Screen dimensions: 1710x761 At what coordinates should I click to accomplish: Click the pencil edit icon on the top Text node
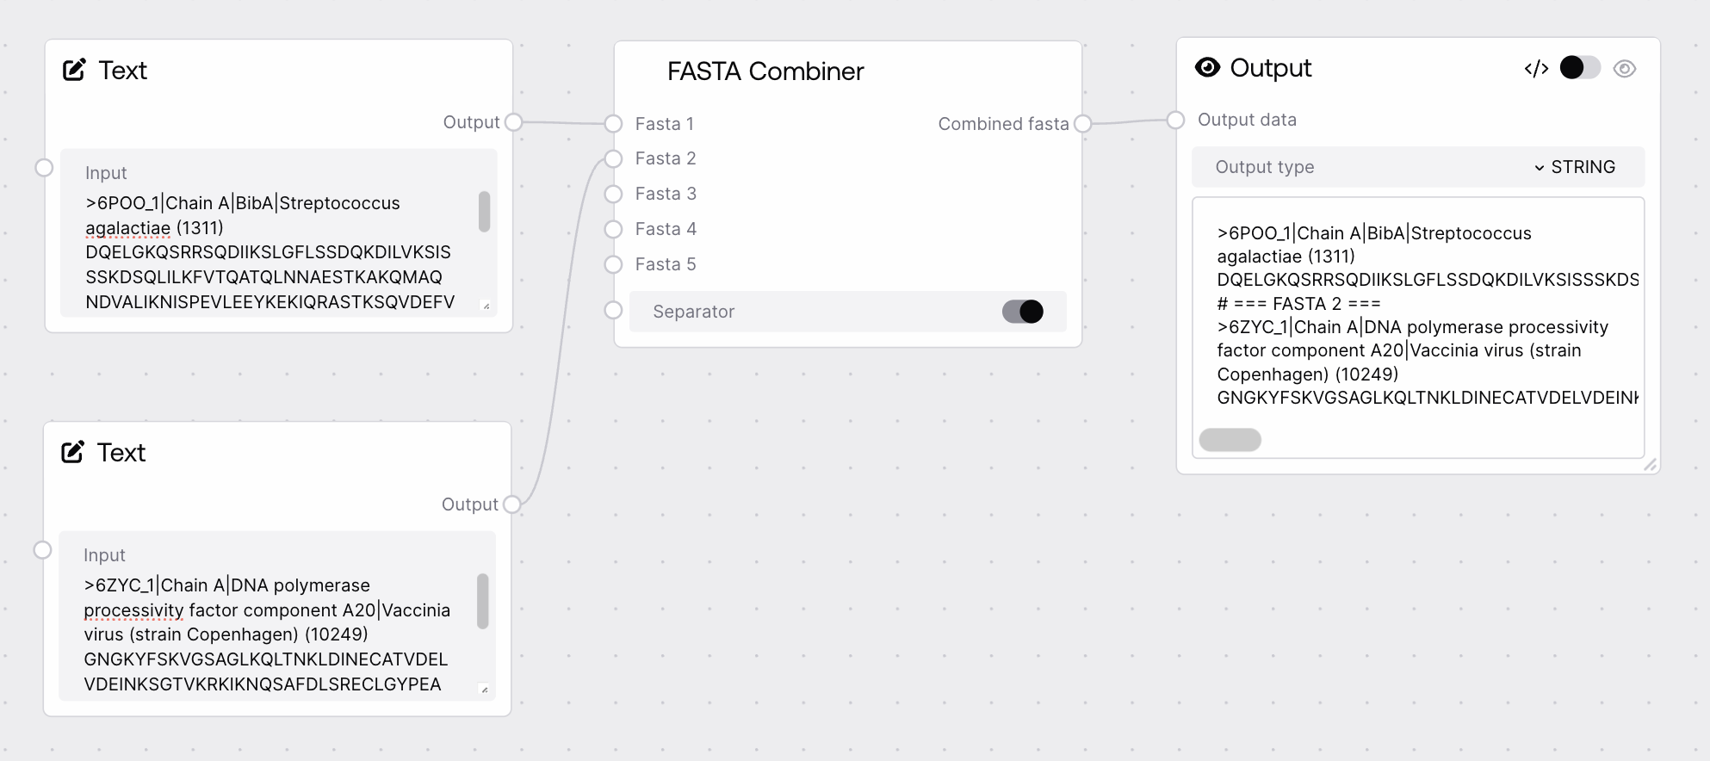coord(74,69)
